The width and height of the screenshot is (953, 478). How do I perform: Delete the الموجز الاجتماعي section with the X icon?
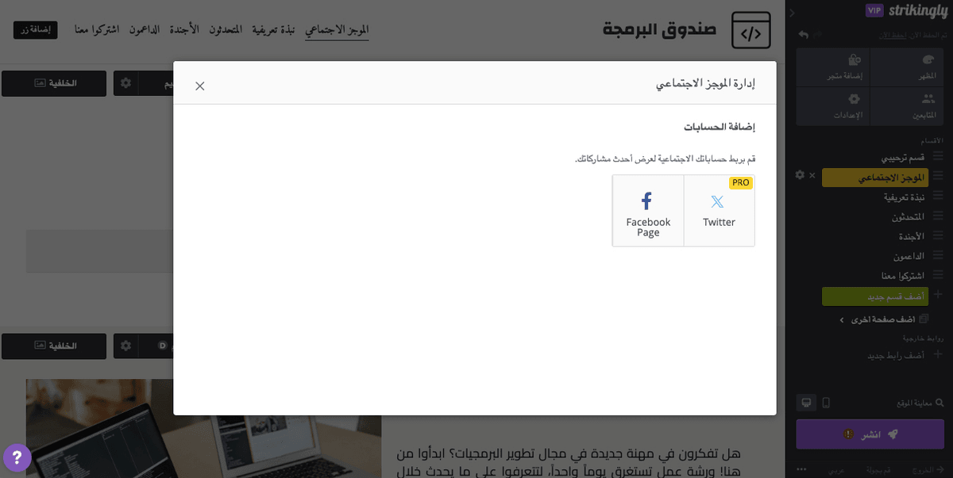812,175
